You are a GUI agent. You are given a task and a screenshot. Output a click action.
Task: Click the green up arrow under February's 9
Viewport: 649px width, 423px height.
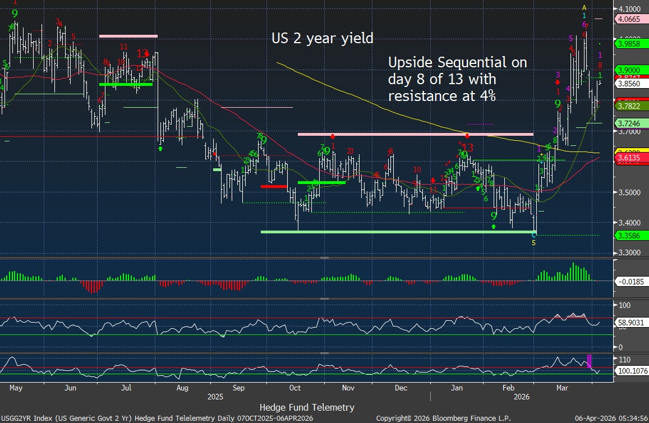coord(494,227)
